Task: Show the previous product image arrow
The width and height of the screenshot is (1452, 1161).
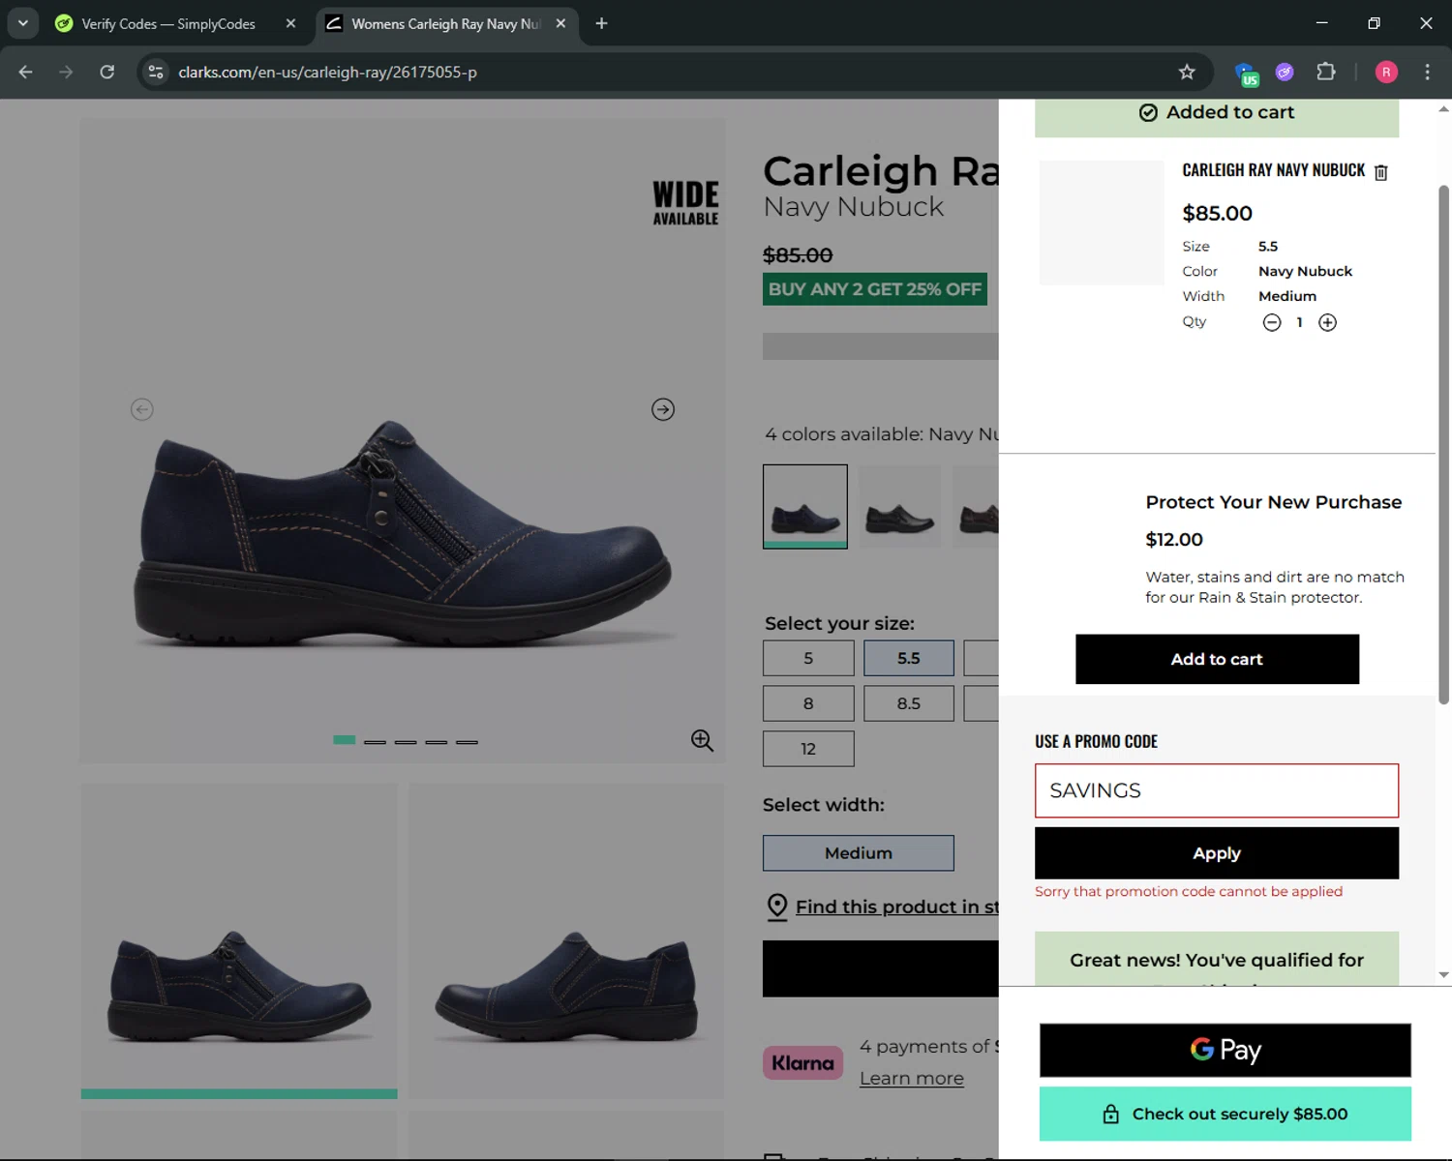Action: (142, 409)
